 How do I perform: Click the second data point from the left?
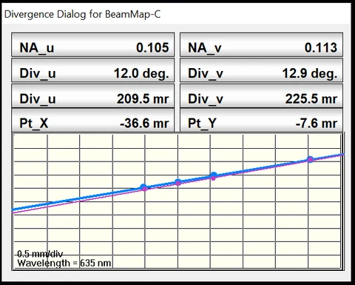[177, 182]
